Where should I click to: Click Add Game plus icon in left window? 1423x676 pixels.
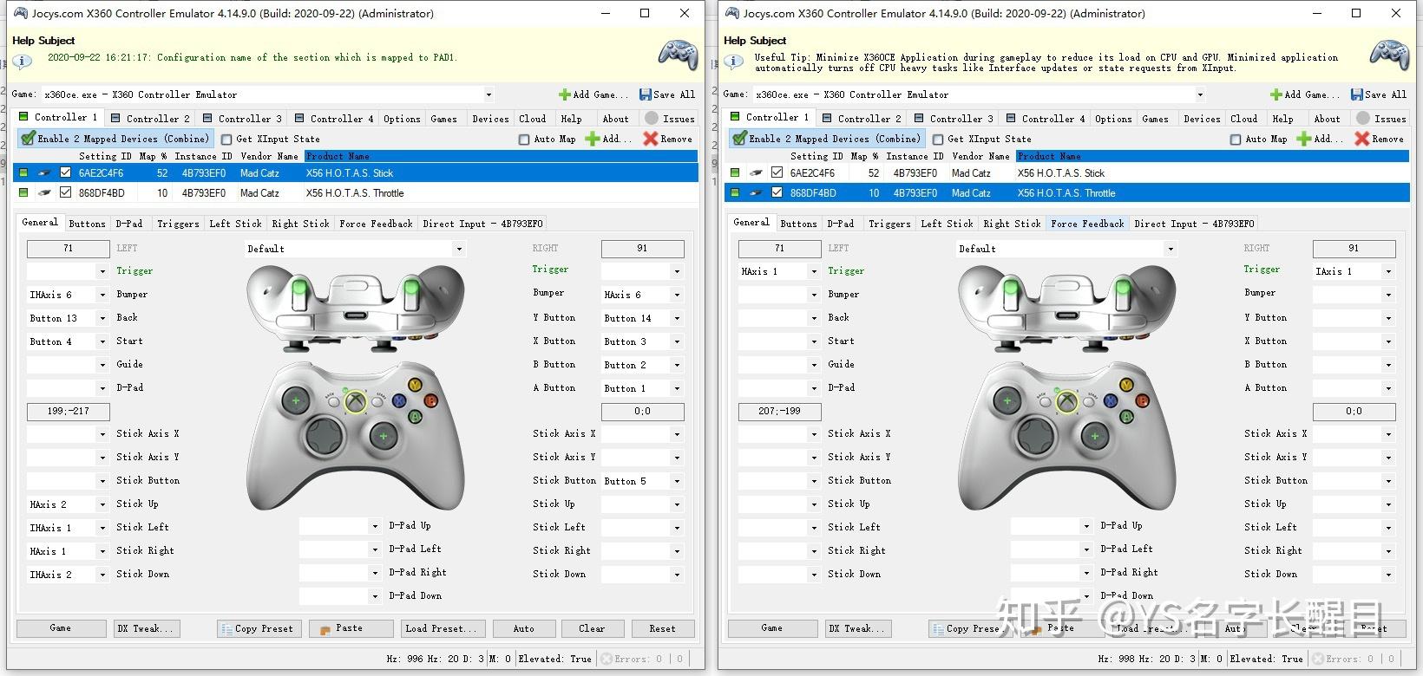[x=565, y=94]
